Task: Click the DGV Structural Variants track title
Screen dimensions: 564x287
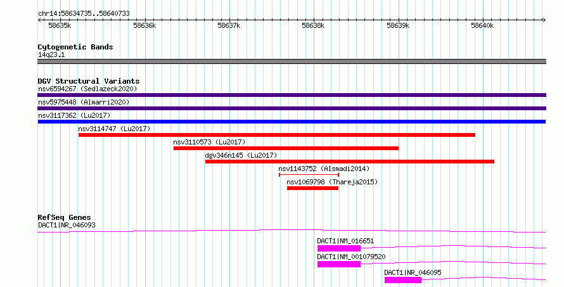Action: 89,81
